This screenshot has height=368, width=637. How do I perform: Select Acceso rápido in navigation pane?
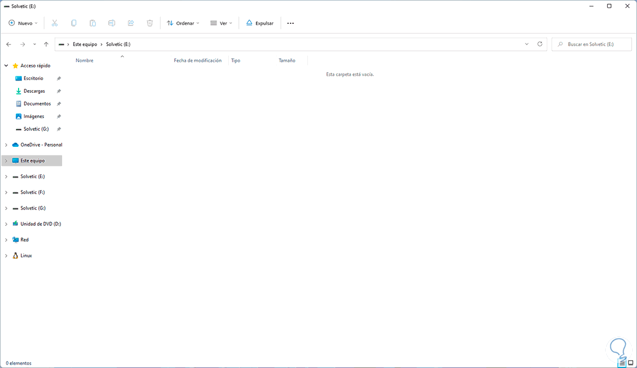[x=35, y=66]
